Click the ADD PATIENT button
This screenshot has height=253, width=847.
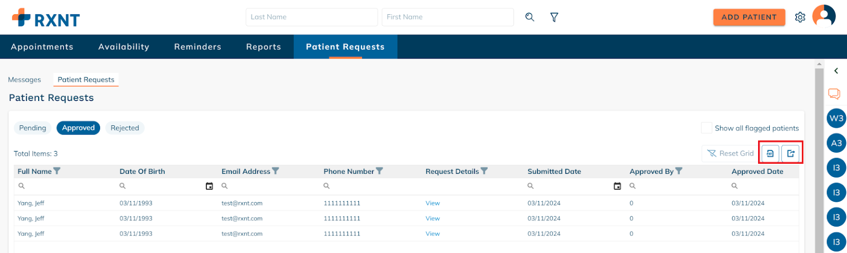[x=749, y=17]
